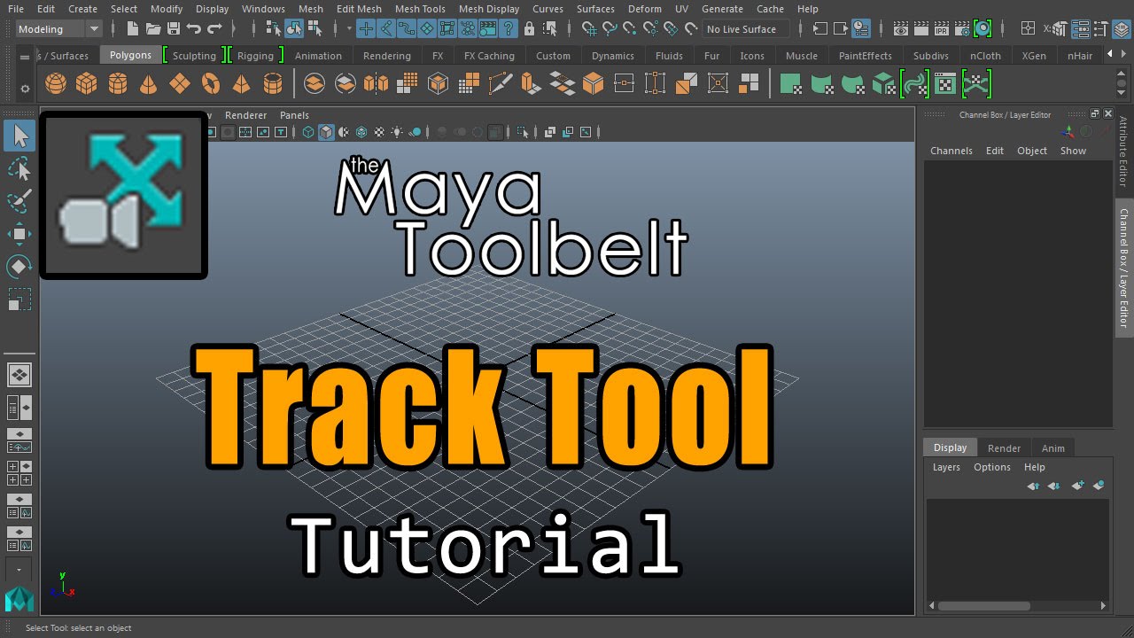Activate the arrow Select tool
1134x638 pixels.
(19, 136)
